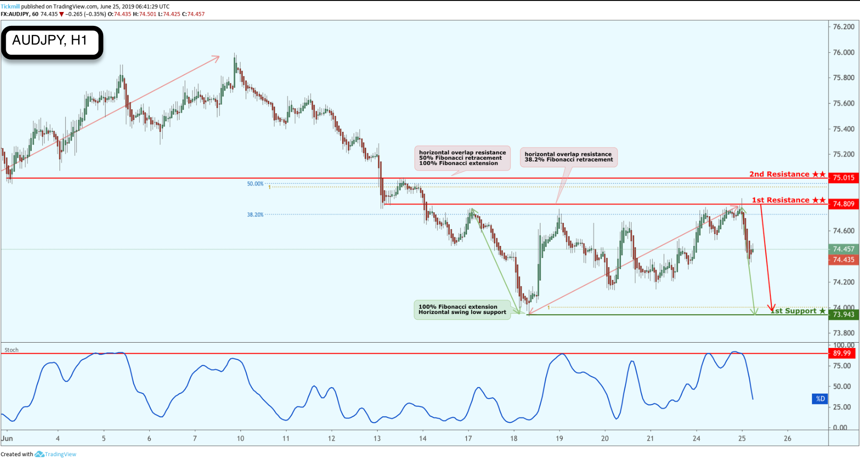The width and height of the screenshot is (860, 461).
Task: Click the 75.600 price axis value
Action: tap(844, 103)
